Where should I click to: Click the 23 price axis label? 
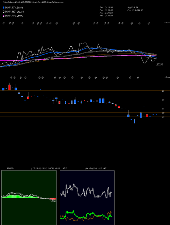coord(163,100)
